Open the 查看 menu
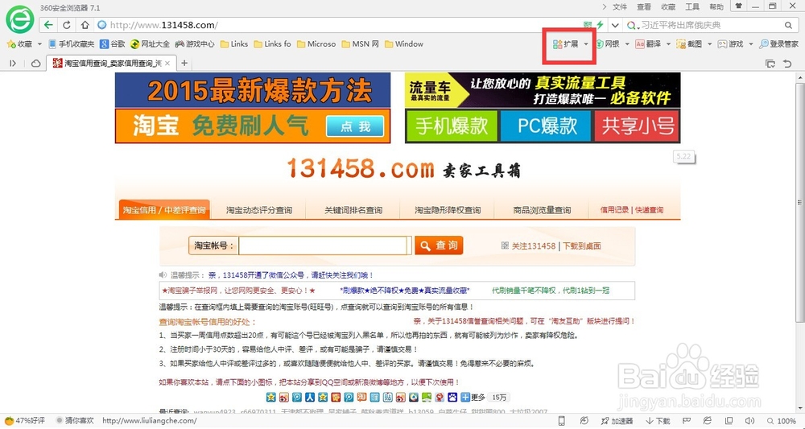This screenshot has width=805, height=429. [644, 6]
